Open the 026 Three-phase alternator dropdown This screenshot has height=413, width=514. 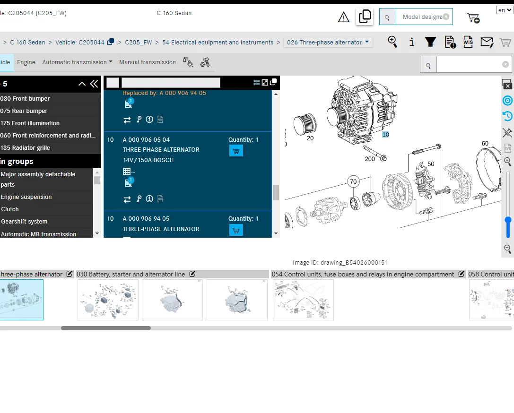click(328, 42)
